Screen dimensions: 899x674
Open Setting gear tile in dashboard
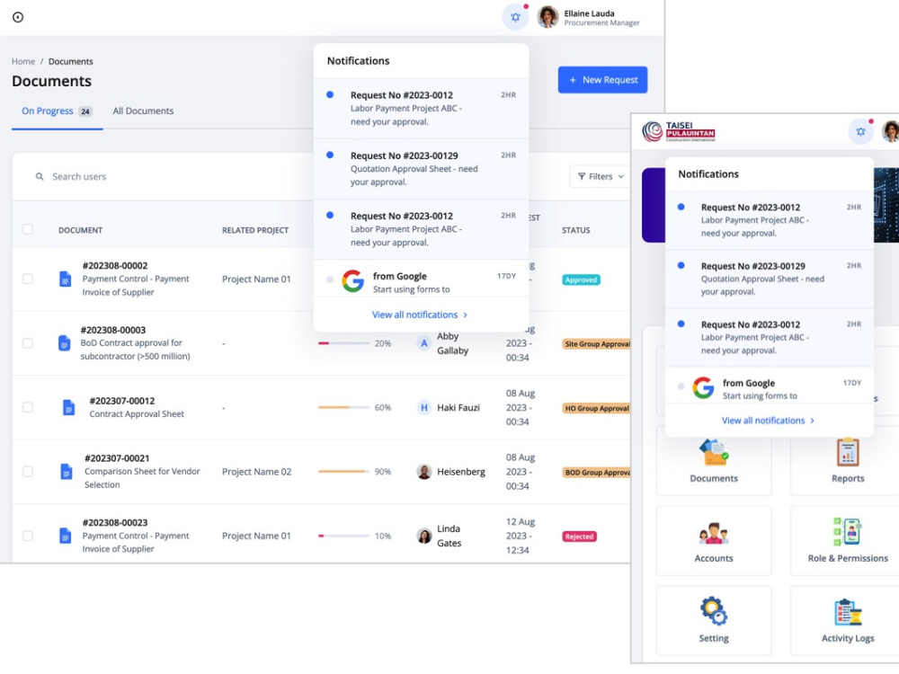pos(714,621)
